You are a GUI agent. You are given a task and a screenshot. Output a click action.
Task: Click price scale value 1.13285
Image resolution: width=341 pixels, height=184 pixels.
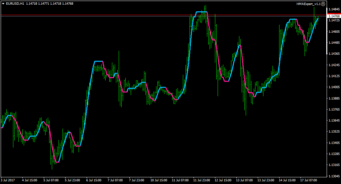(334, 154)
